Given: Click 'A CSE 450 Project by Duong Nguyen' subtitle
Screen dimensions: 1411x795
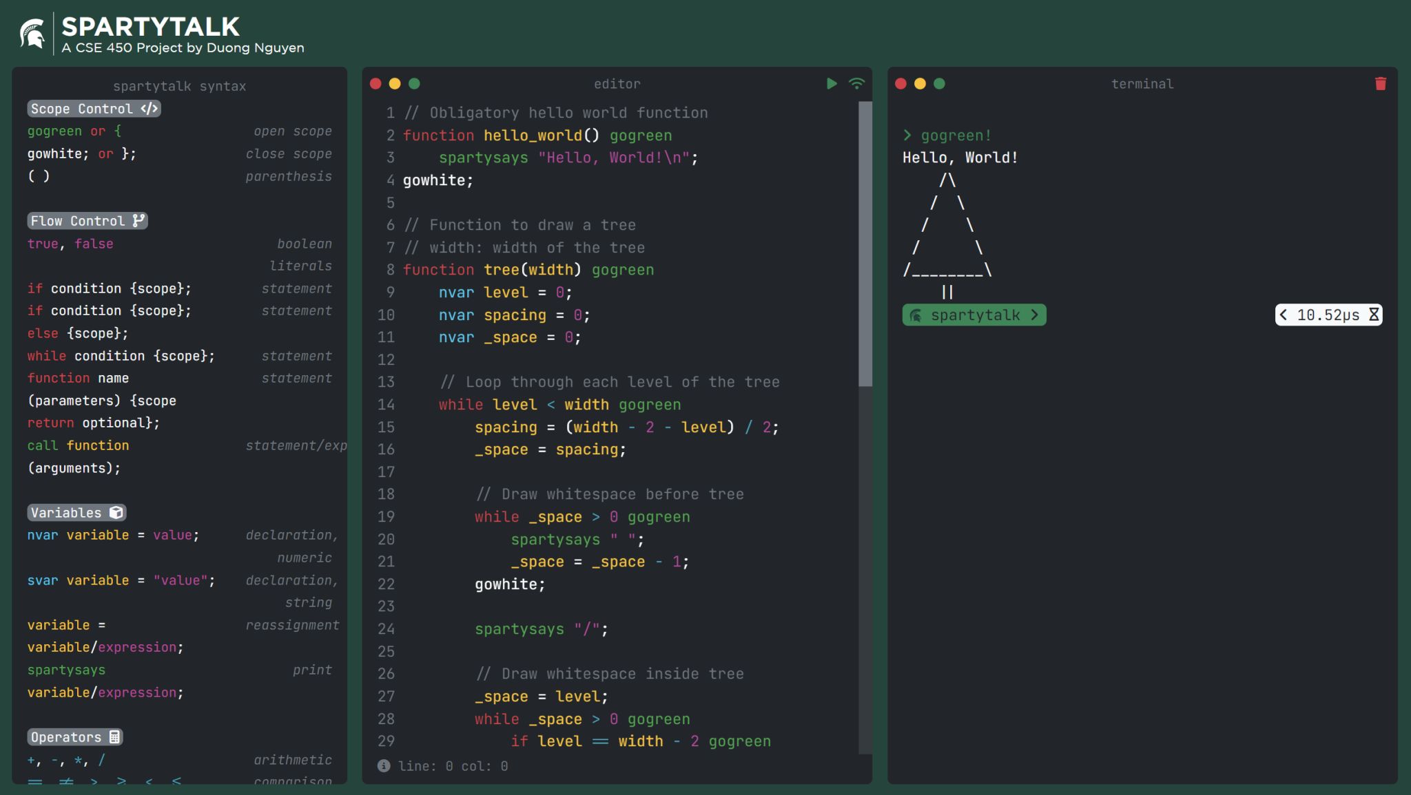Looking at the screenshot, I should [183, 47].
